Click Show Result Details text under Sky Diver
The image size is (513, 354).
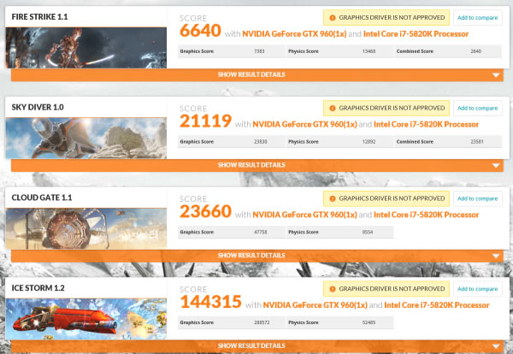251,165
